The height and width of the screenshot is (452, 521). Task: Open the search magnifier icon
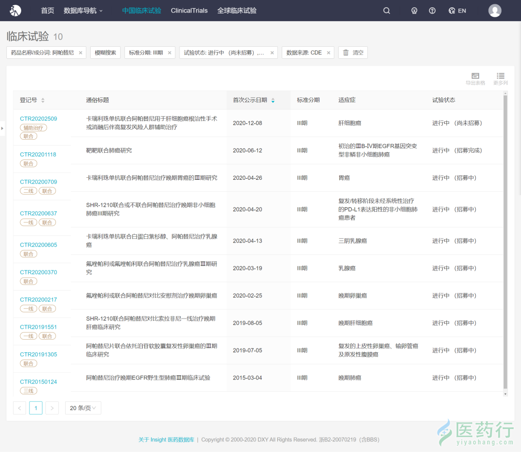click(386, 11)
